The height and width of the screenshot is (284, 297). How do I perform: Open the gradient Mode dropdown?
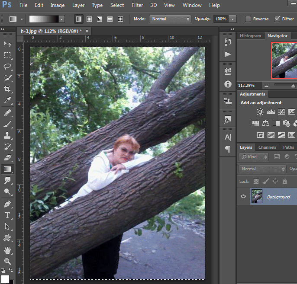coord(170,19)
